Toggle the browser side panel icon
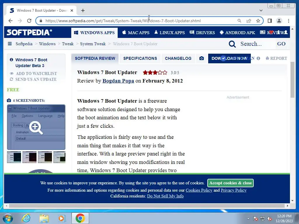This screenshot has width=299, height=224. pyautogui.click(x=270, y=21)
